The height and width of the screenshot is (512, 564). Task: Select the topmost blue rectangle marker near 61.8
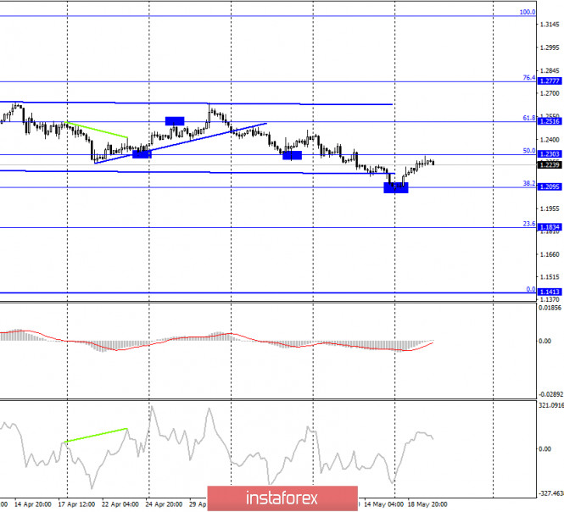(x=175, y=121)
